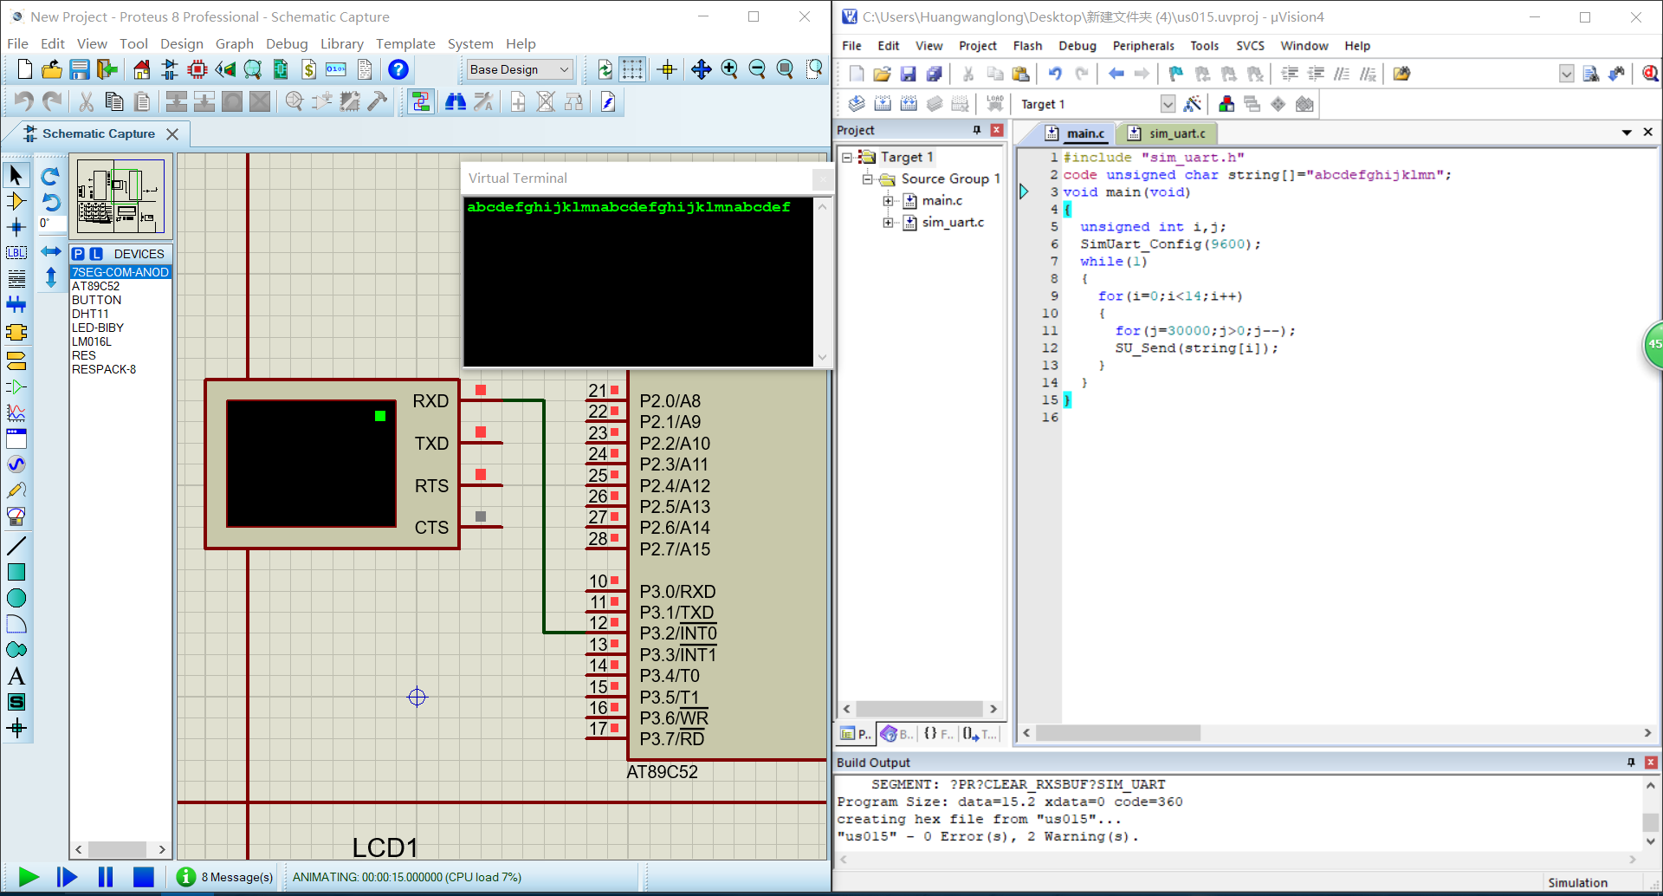Click the Proteus Save Project icon

(80, 69)
